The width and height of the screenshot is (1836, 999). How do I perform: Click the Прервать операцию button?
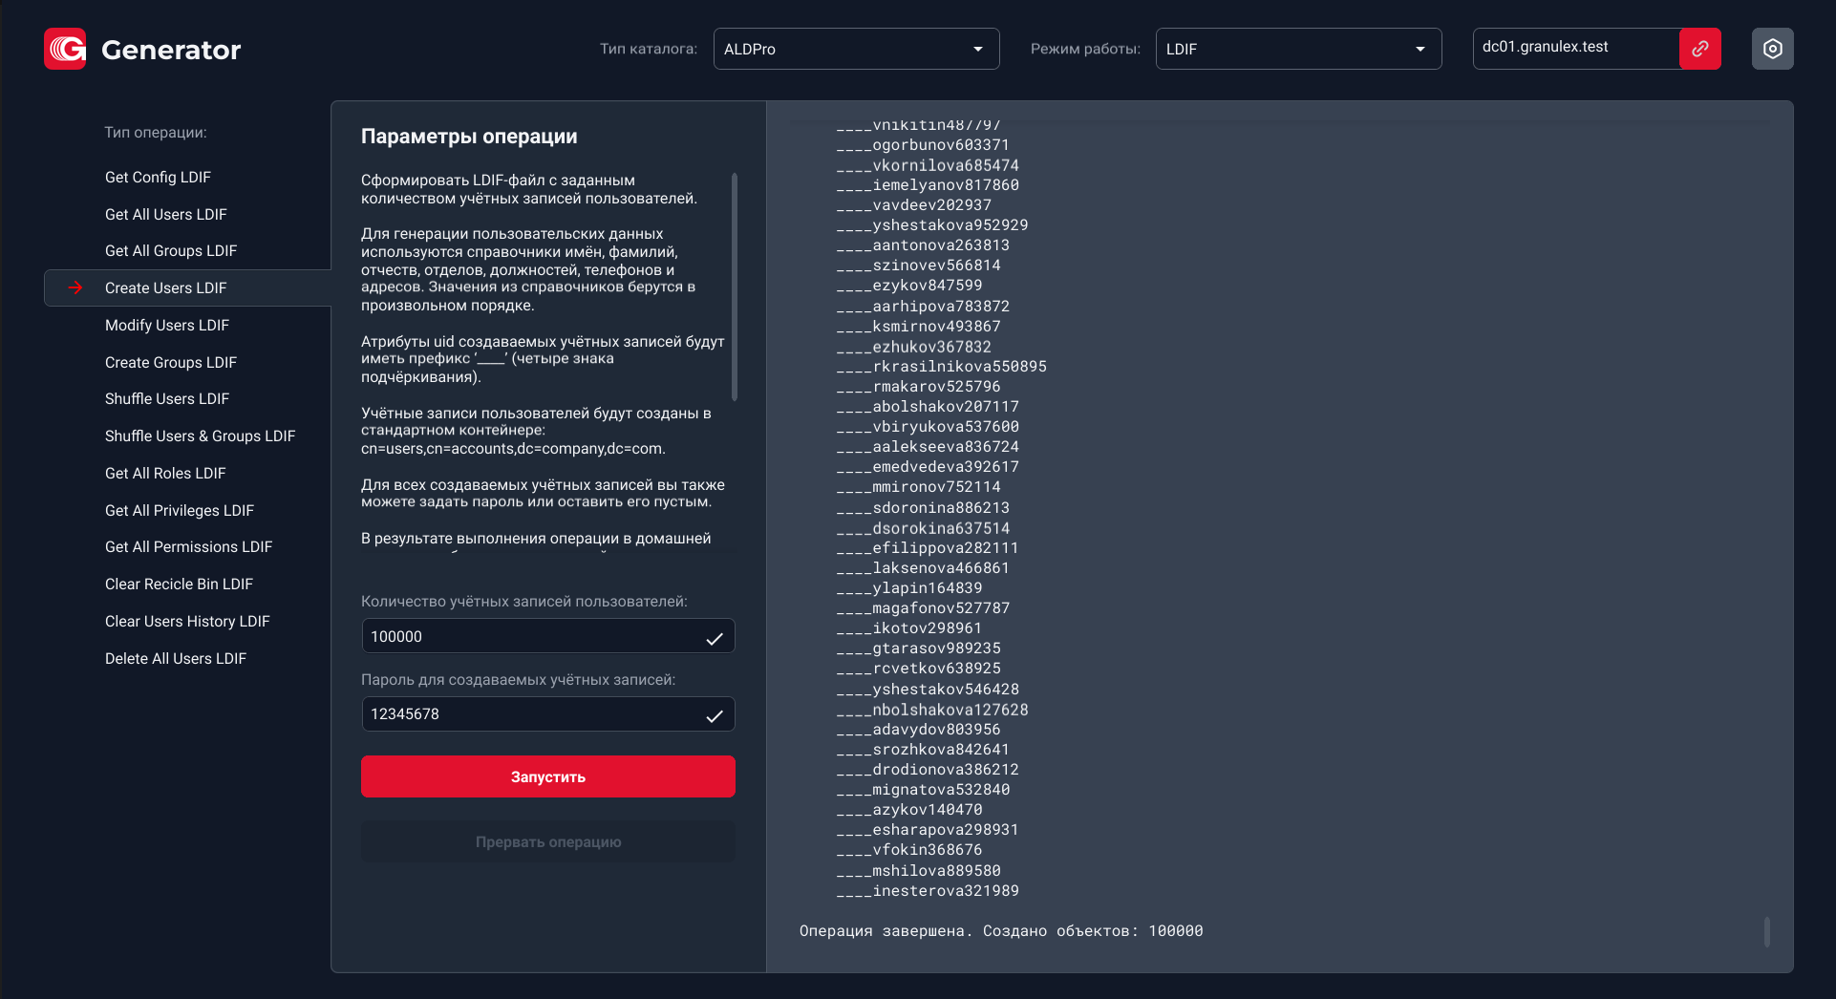548,841
